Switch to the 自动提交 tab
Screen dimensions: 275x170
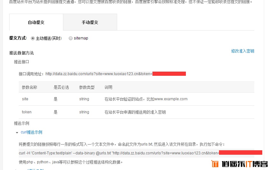click(36, 22)
